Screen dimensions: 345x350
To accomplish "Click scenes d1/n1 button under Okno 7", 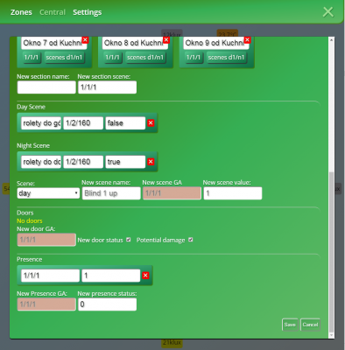I will pos(64,57).
